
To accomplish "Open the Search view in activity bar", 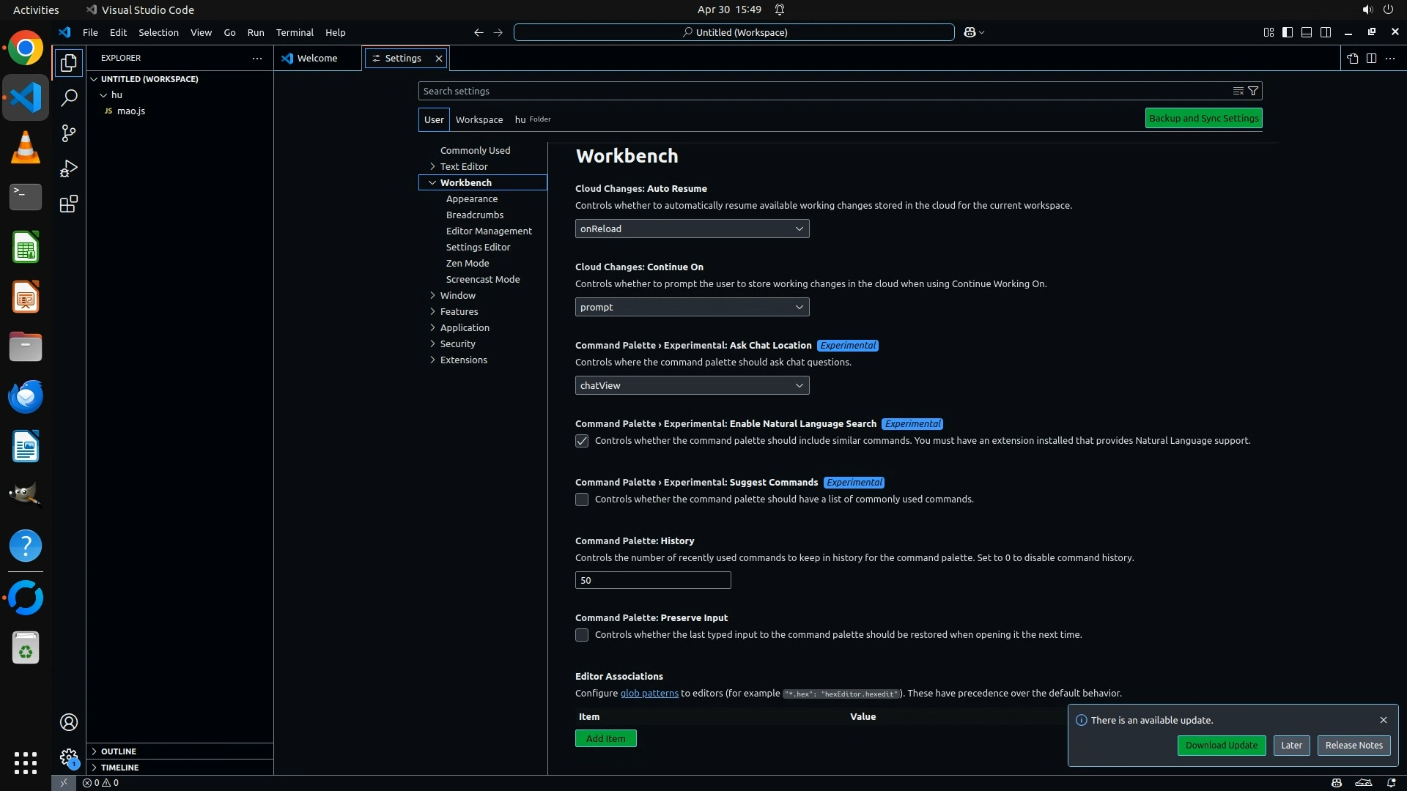I will pos(68,97).
